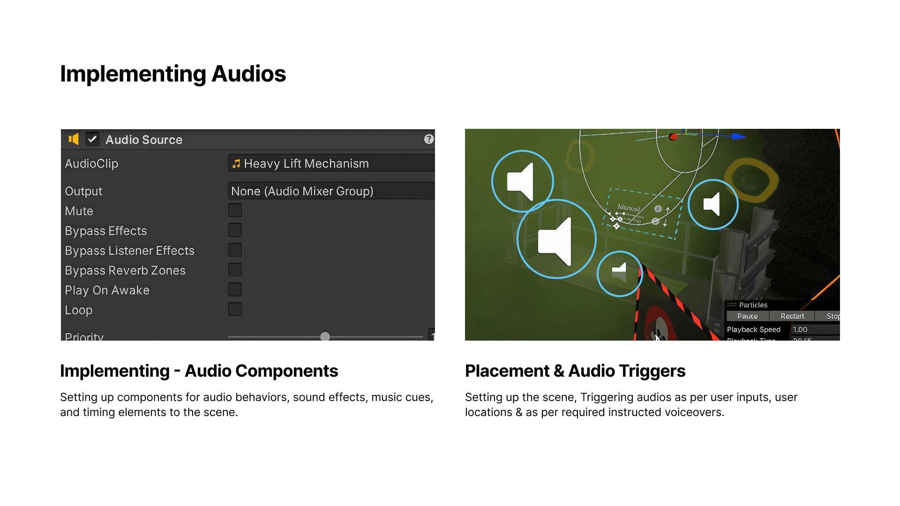This screenshot has width=900, height=506.
Task: Toggle the Bypass Reverb Zones checkbox
Action: [235, 270]
